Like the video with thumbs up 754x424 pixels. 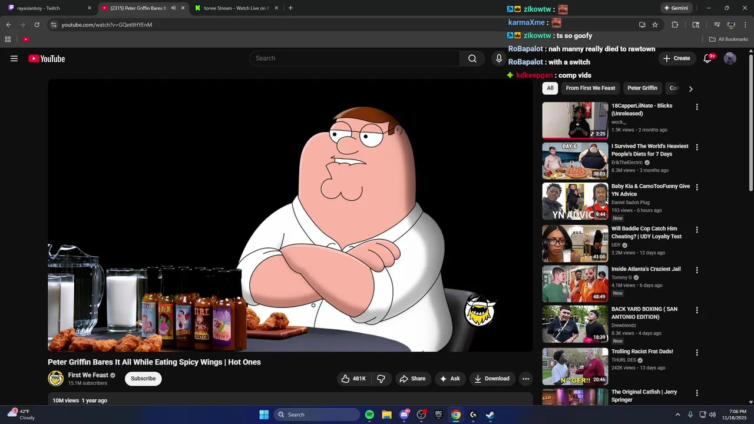click(x=353, y=379)
